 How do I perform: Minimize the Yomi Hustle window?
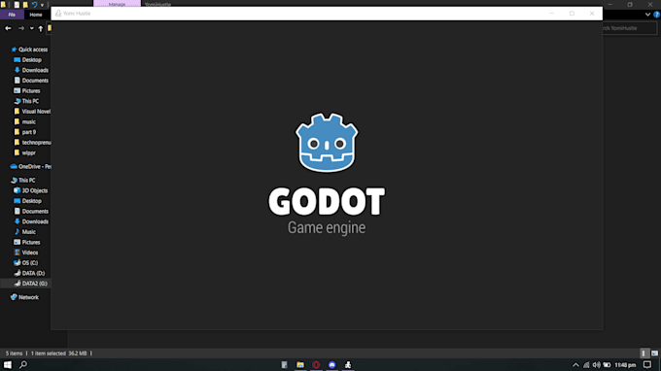click(551, 14)
